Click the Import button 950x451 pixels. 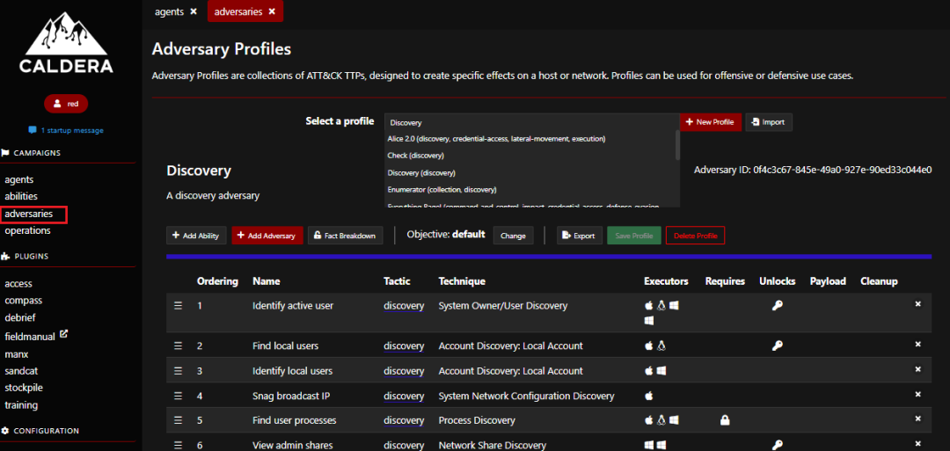point(768,121)
